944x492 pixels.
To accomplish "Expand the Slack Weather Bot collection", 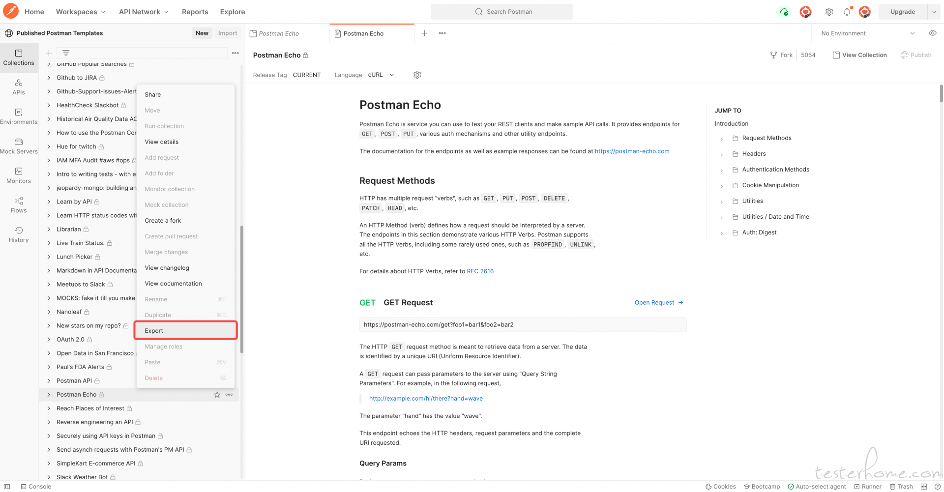I will click(49, 477).
